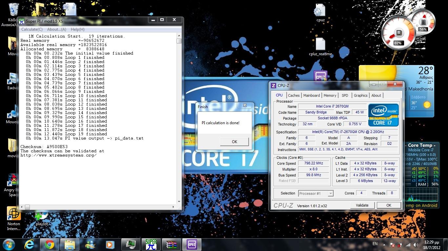Select the CPU tab in CPU-Z
This screenshot has height=251, width=448.
pos(279,95)
